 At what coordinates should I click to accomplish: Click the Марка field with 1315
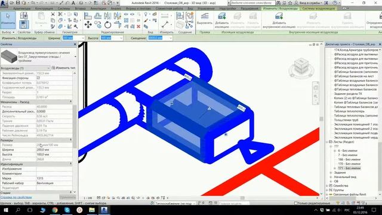click(x=54, y=179)
